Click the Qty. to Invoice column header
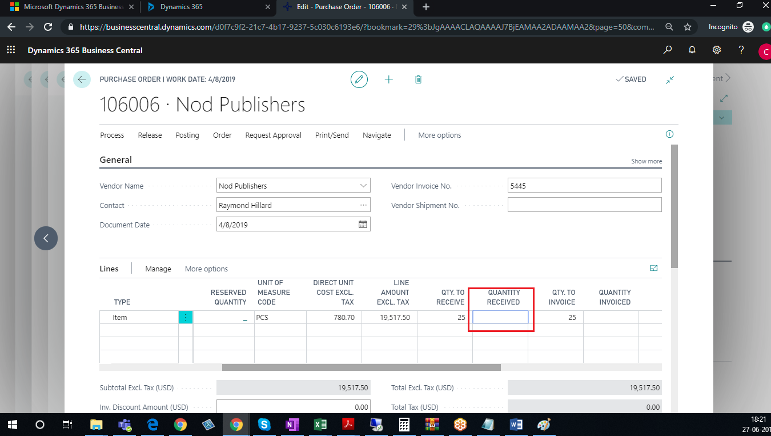 (x=563, y=297)
